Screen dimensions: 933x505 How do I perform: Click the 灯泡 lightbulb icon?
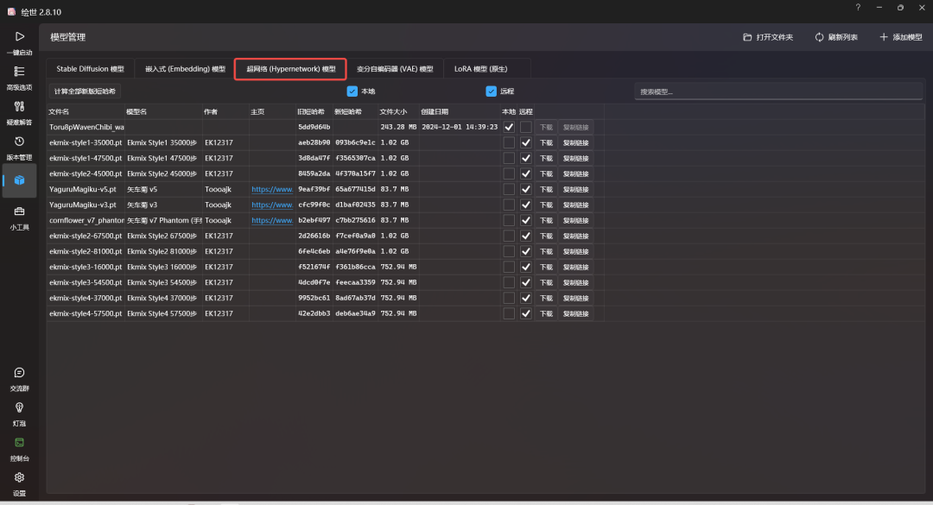pyautogui.click(x=19, y=408)
